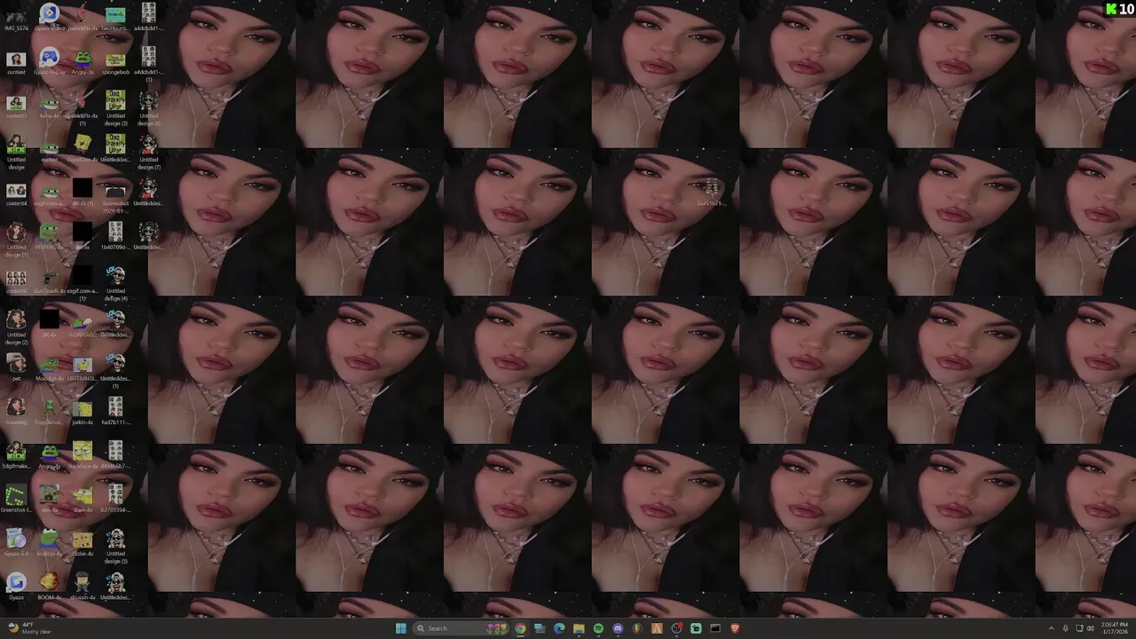Select the excited pepe icon

[50, 148]
